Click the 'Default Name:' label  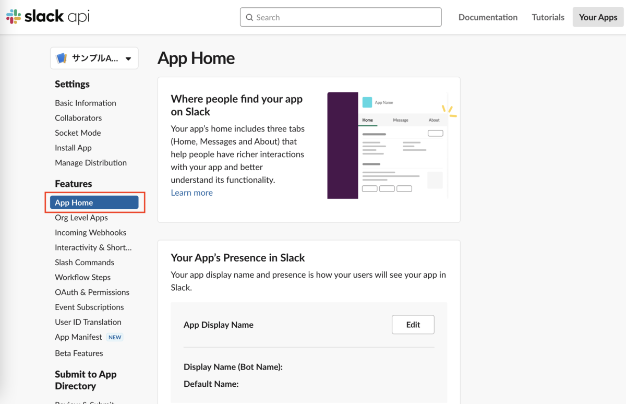211,384
